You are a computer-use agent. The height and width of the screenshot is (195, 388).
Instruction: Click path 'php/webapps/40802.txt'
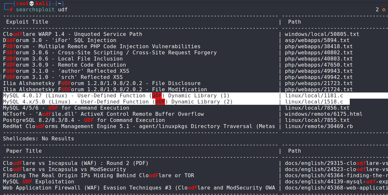[319, 53]
